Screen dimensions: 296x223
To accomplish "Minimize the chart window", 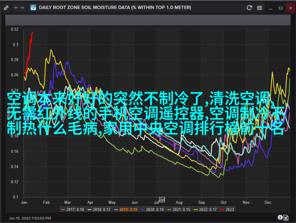I will coord(271,7).
